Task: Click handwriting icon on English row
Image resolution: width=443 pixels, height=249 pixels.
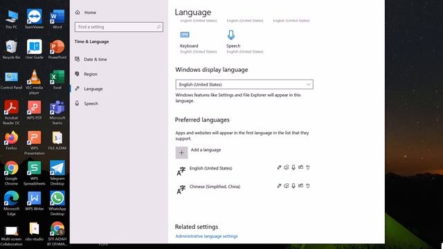Action: point(300,167)
